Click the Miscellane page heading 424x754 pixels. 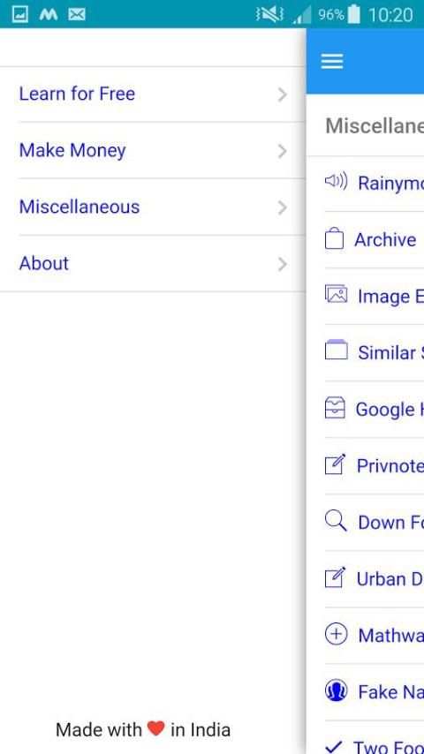point(375,126)
